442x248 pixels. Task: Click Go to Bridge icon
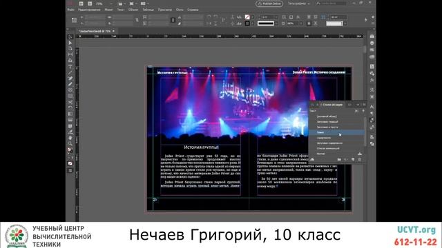tap(81, 3)
